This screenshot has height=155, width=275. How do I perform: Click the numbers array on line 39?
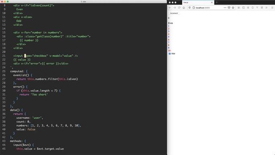coord(55,125)
